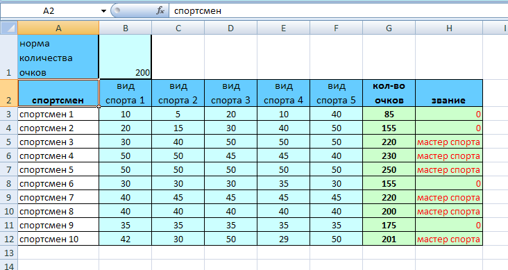Click the formula bar containing спортсмен
Viewport: 508px width, 270px height.
coord(338,11)
